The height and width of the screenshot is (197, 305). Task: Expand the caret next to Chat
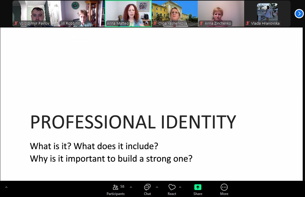pos(157,187)
